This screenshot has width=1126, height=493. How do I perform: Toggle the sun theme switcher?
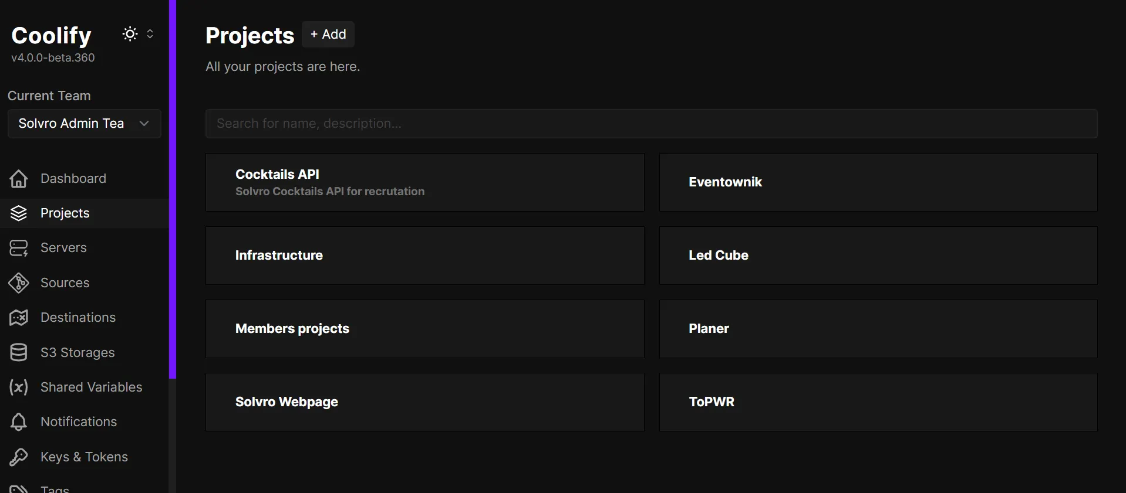point(130,34)
